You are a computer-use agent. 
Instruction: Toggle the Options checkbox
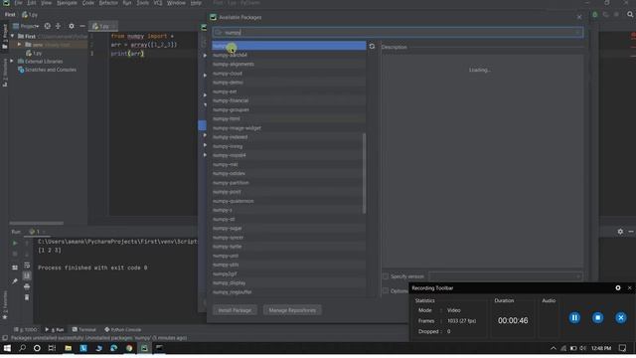pyautogui.click(x=386, y=290)
